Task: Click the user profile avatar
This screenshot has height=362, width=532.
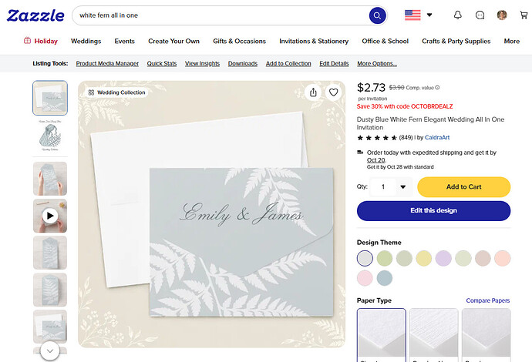Action: (502, 15)
